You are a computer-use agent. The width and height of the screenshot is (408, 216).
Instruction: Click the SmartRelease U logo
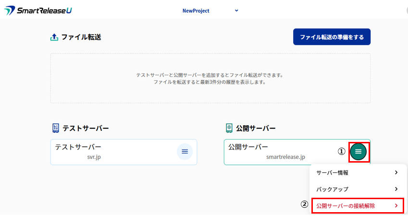tap(38, 11)
